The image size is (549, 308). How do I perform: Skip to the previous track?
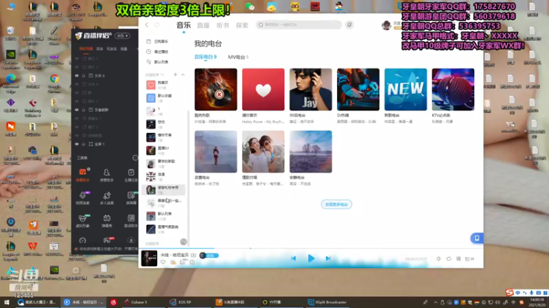tap(294, 259)
